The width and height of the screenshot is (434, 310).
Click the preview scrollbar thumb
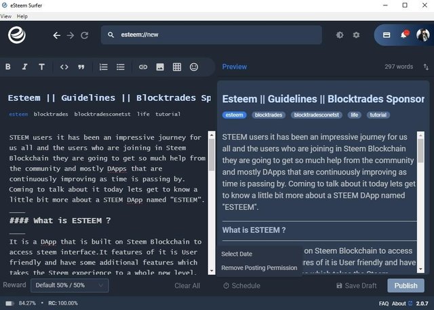420,150
